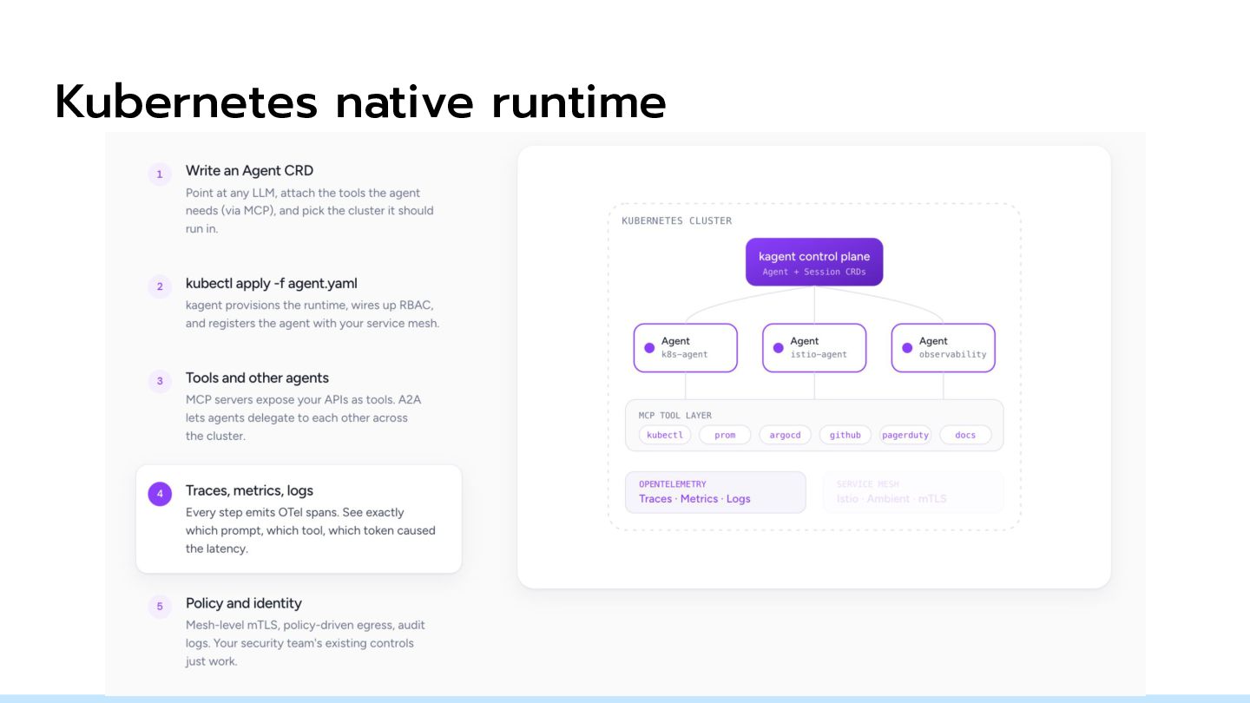Select the docs tool chip
Screen dimensions: 1250x703
[x=965, y=435]
